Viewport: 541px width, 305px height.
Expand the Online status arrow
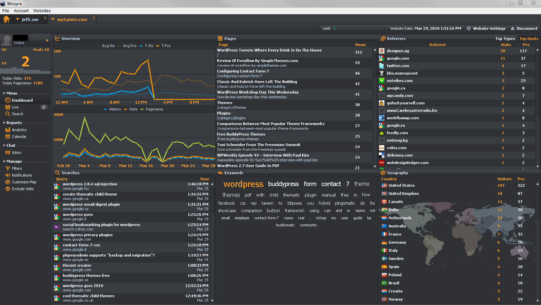[47, 40]
